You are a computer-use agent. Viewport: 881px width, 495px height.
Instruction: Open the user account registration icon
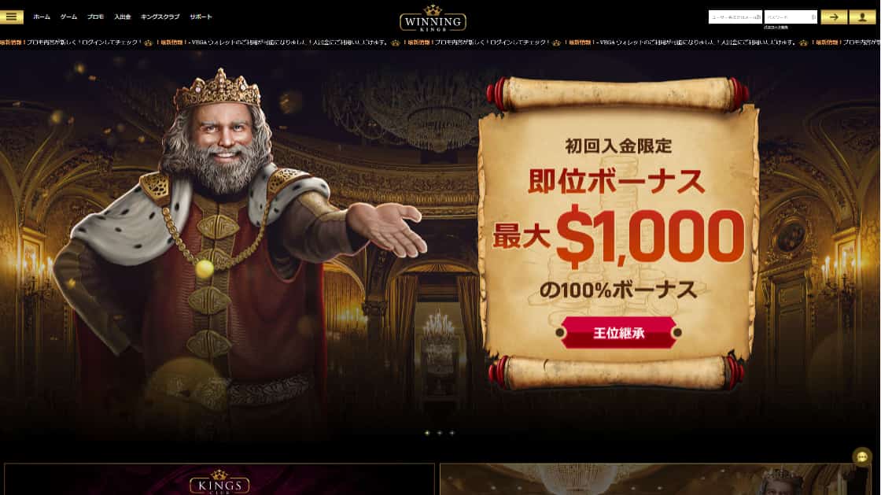click(x=862, y=17)
